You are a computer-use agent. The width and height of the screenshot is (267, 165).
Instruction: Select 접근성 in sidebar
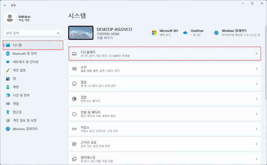33,112
